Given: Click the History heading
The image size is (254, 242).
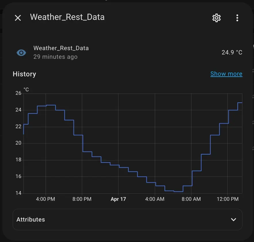Looking at the screenshot, I should coord(24,74).
